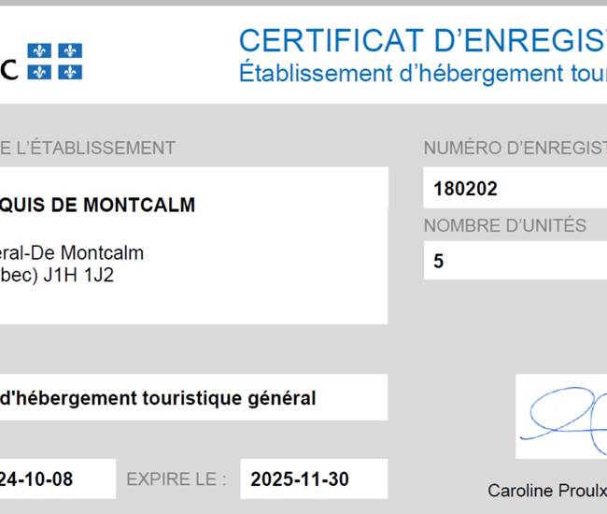Click the Québec fleur-de-lis flag logo

click(x=54, y=61)
